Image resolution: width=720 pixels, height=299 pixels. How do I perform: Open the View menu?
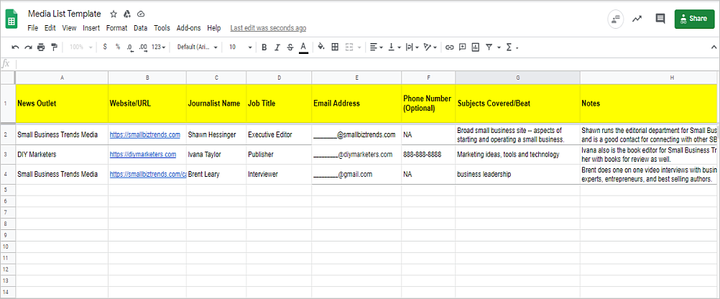pyautogui.click(x=69, y=28)
